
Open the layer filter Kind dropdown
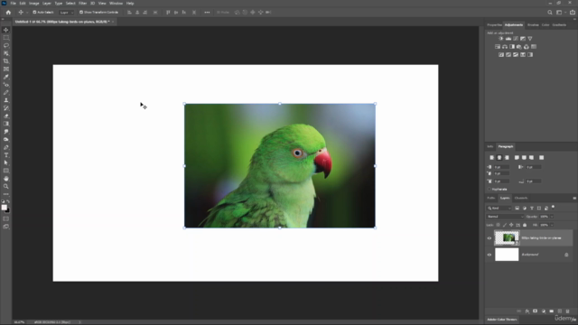(x=499, y=209)
